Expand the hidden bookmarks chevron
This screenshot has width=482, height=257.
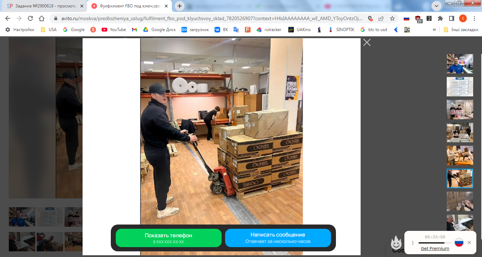coord(434,30)
